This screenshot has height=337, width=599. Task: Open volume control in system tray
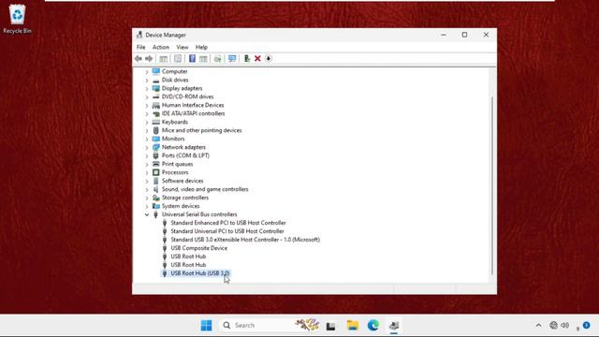coord(565,325)
